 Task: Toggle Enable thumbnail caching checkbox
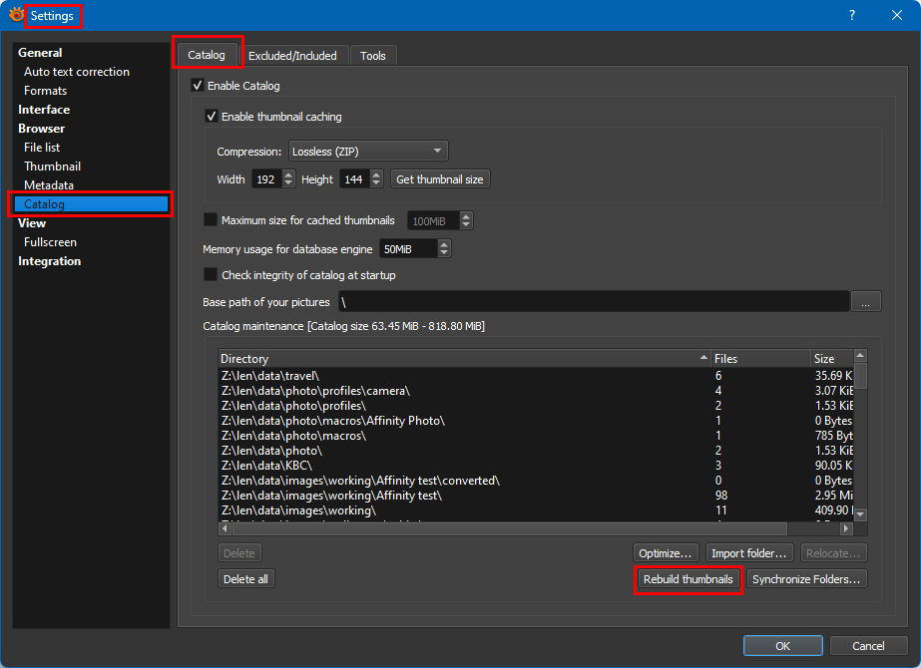pos(211,117)
